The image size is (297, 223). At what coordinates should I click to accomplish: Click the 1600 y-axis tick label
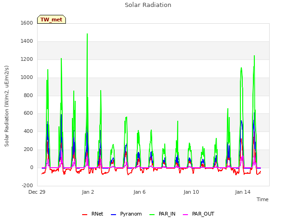coord(27,23)
